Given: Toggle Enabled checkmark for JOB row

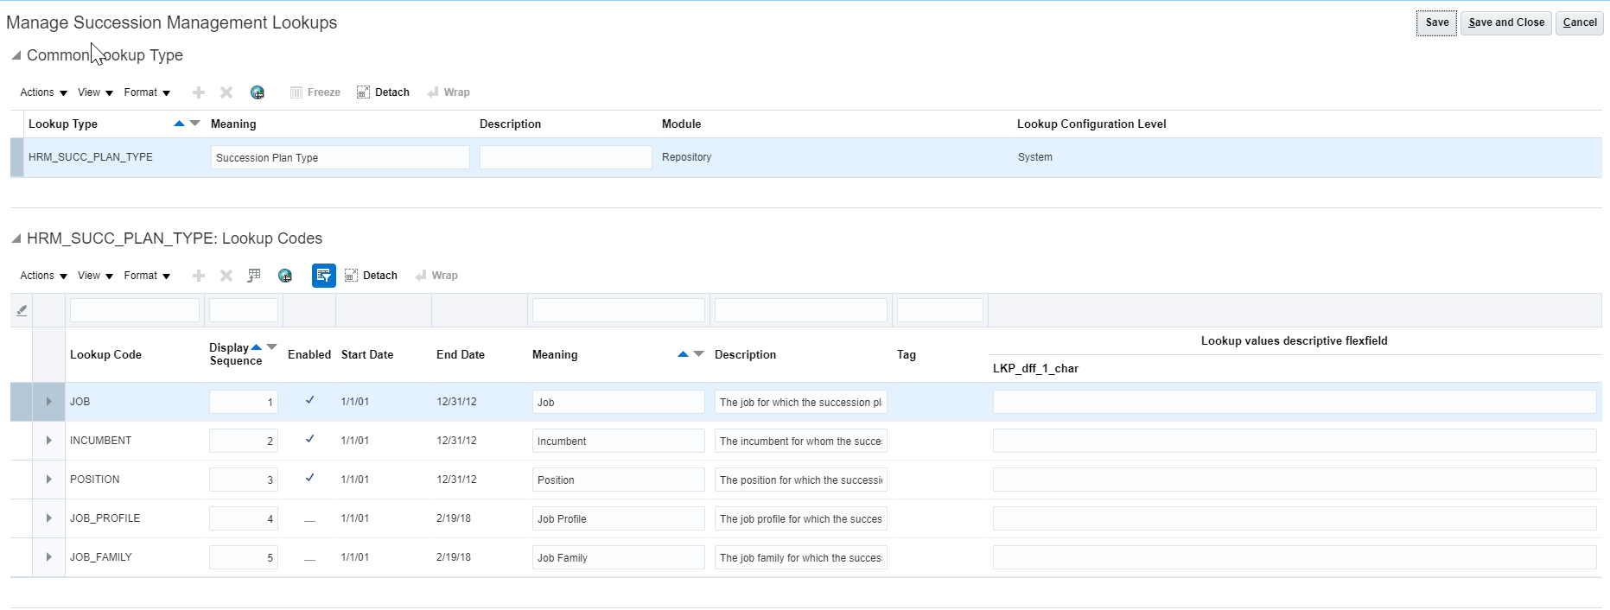Looking at the screenshot, I should (x=309, y=400).
